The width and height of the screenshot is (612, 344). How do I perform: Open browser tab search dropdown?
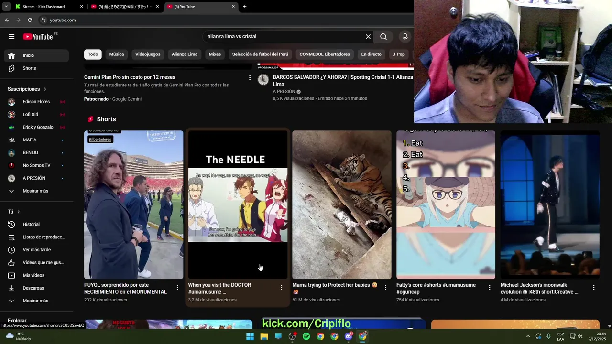tap(6, 7)
